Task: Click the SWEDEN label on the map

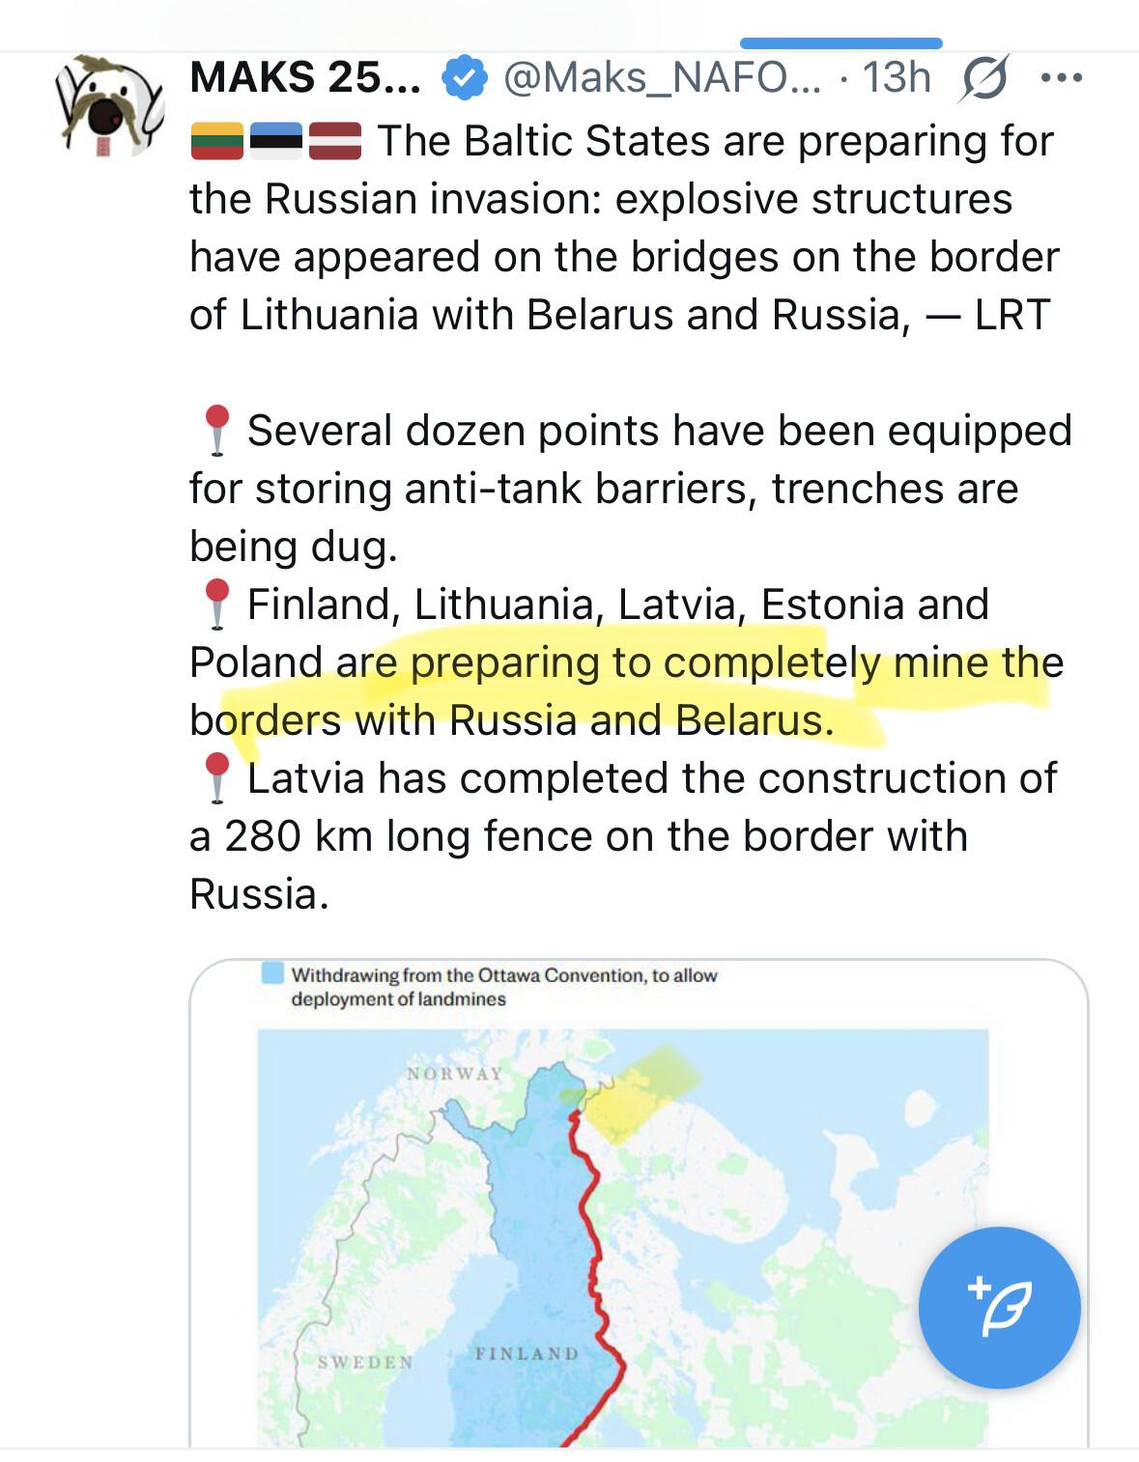Action: point(365,1363)
